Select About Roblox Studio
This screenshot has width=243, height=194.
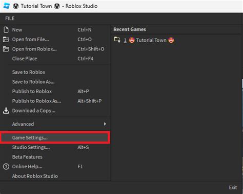click(55, 176)
